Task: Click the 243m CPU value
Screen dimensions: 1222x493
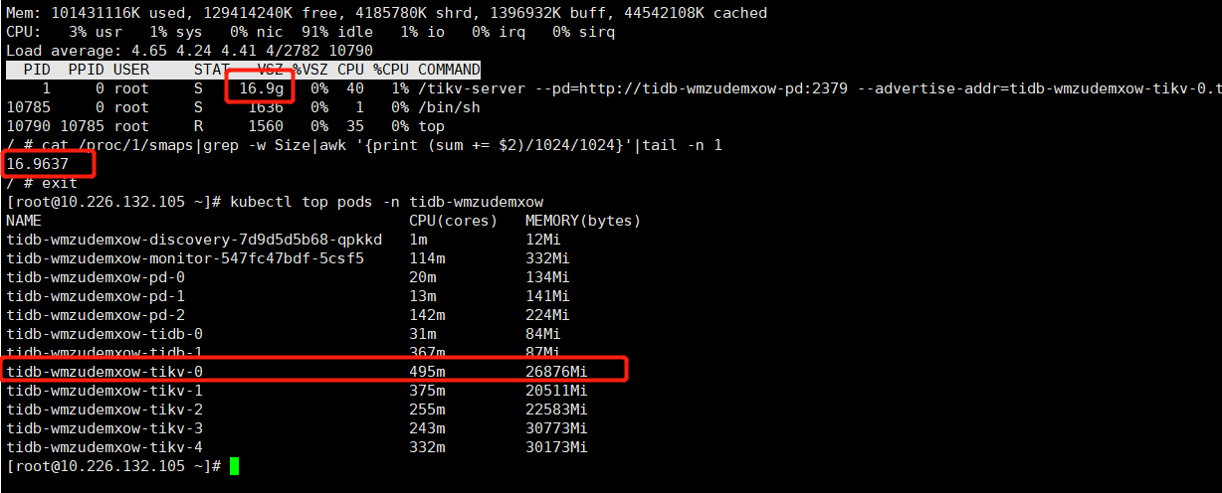Action: click(427, 428)
